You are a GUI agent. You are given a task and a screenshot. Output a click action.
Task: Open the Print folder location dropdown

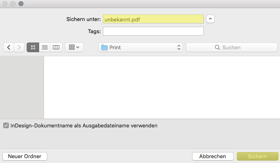(140, 47)
